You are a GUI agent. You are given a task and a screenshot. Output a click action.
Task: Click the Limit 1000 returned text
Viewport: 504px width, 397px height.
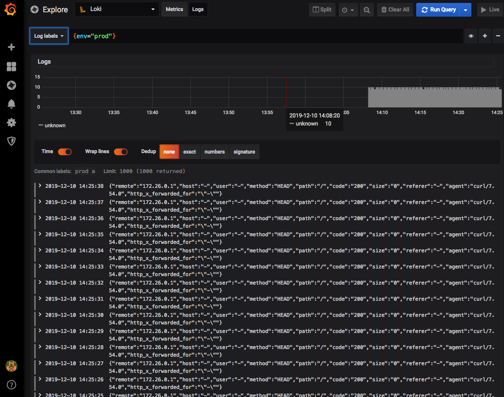click(x=144, y=171)
